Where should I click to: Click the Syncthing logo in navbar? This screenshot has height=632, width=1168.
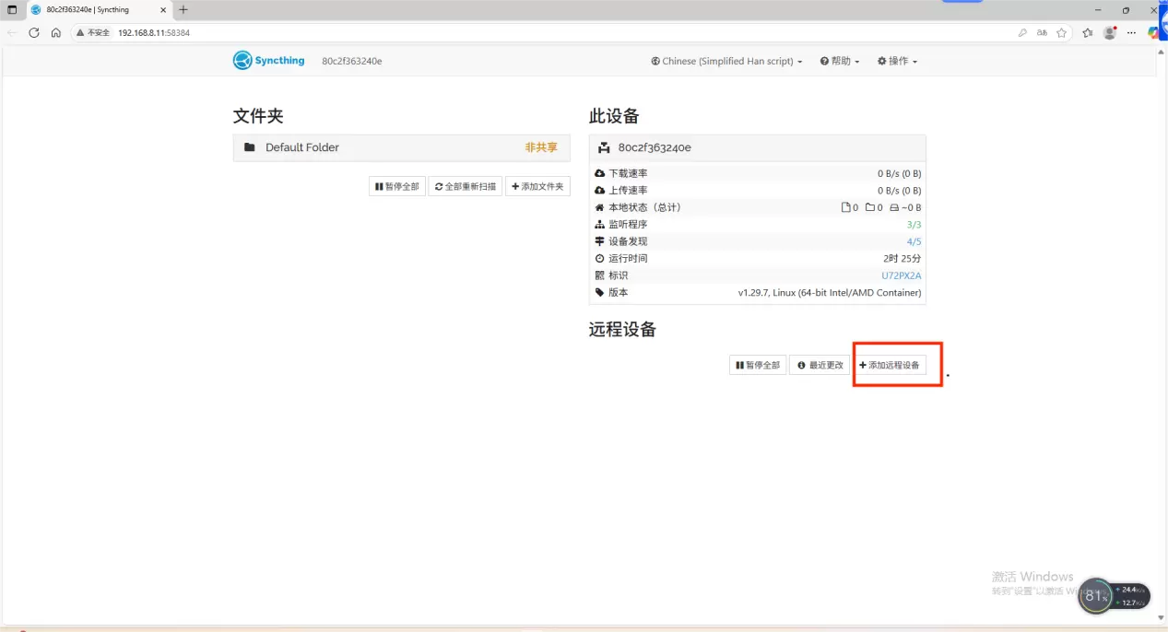(x=268, y=61)
